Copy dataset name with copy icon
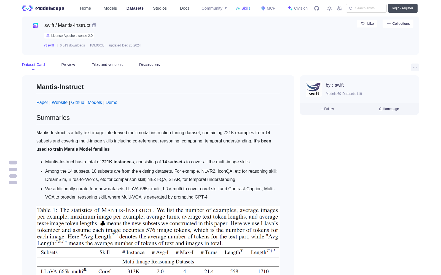 click(94, 25)
